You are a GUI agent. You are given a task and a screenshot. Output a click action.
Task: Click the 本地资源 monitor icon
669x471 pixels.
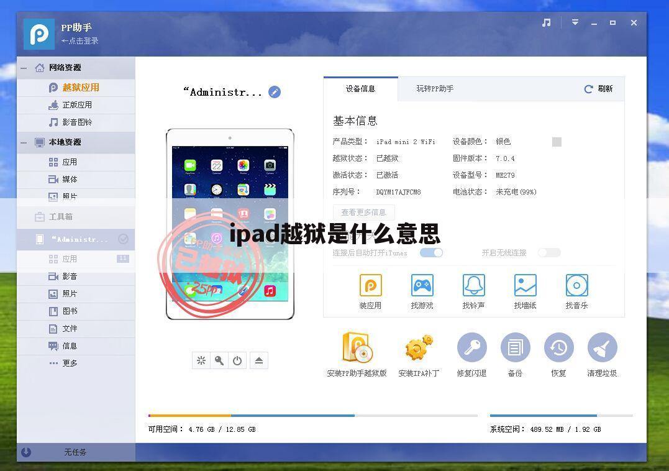click(40, 142)
